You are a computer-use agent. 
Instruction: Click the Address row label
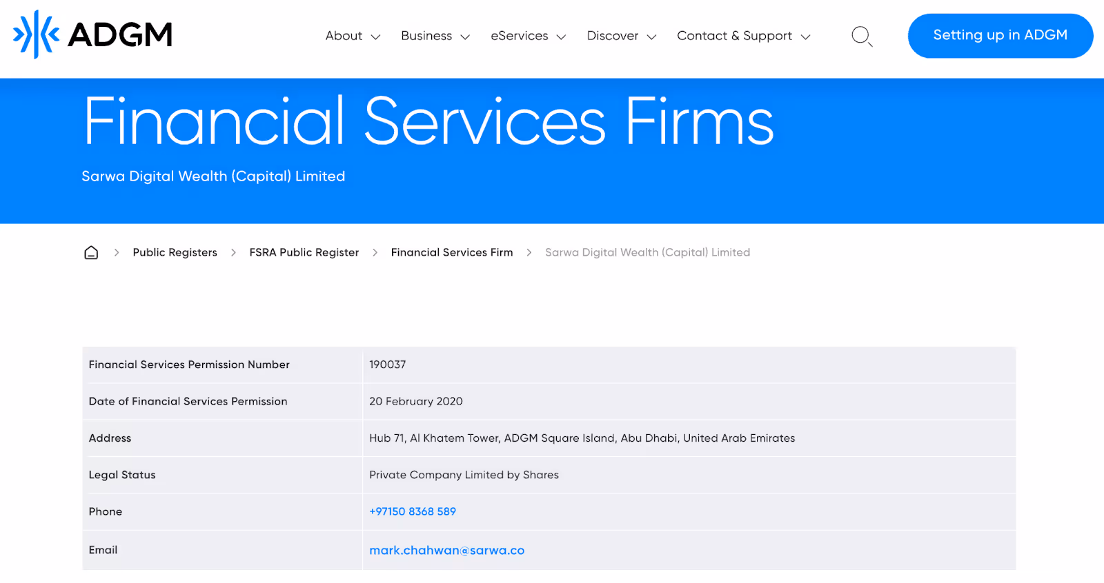pos(110,438)
